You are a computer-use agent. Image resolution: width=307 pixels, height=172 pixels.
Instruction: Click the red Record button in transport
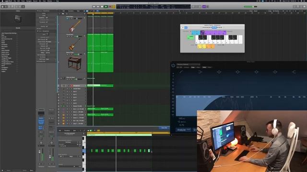tap(110, 7)
